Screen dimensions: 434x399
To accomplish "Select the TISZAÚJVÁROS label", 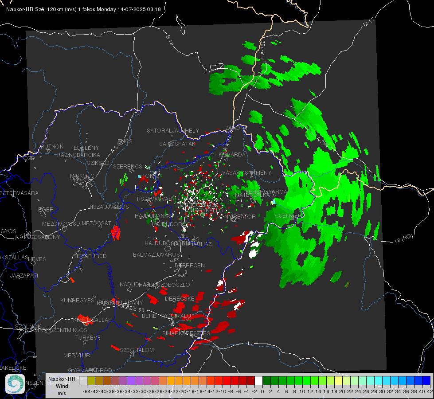I will (x=109, y=207).
